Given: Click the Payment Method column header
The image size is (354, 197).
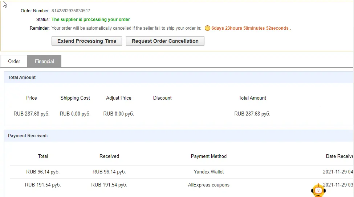Looking at the screenshot, I should click(x=209, y=156).
